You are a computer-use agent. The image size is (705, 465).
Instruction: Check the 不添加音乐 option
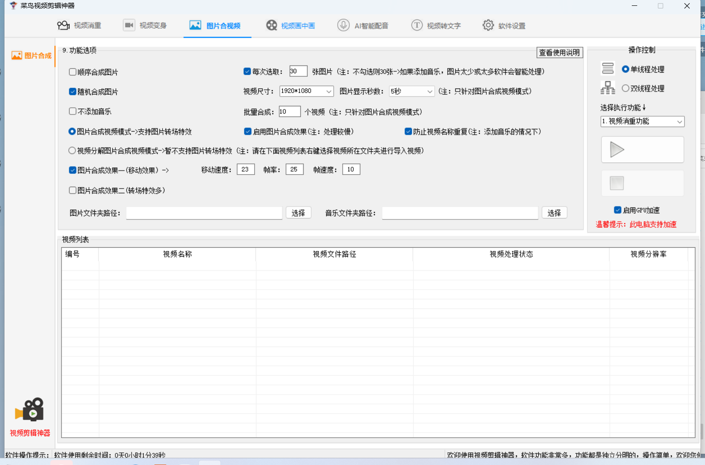[x=73, y=111]
